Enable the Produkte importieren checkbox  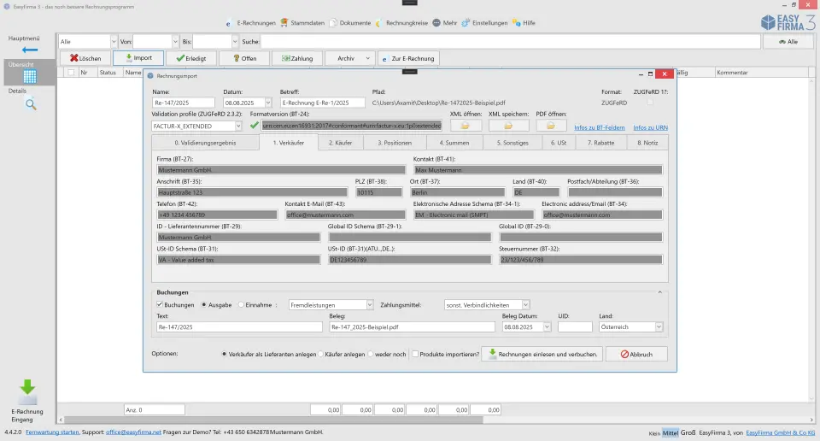click(x=415, y=354)
